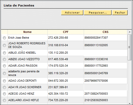Select ADAYR JOAO SCHERNER radio button
Viewport: 133px width, 105px height.
point(4,87)
